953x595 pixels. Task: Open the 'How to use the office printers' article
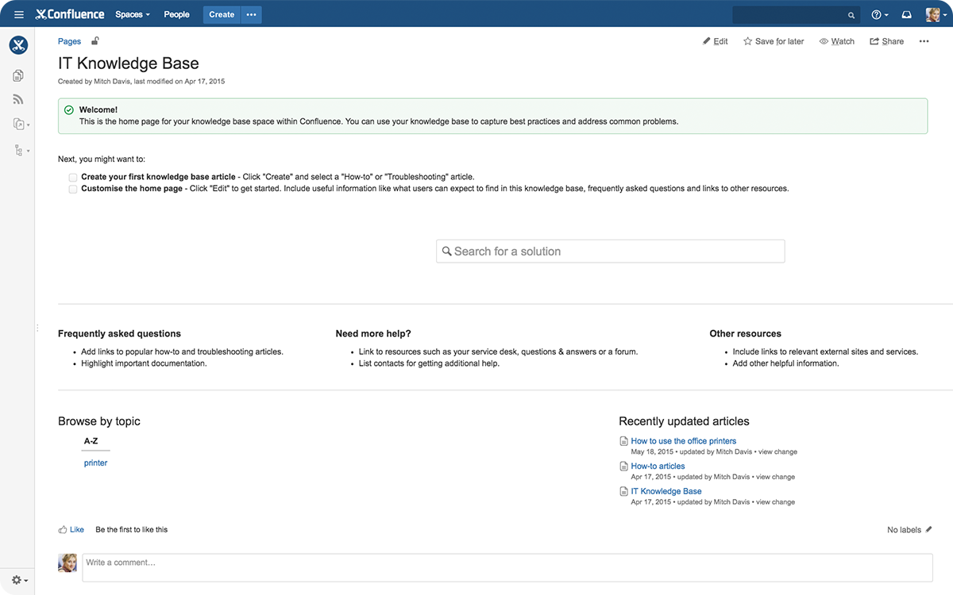683,440
